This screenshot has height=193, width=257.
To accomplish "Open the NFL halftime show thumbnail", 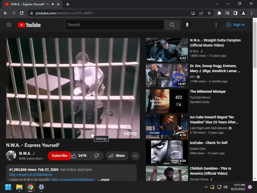I will click(167, 75).
